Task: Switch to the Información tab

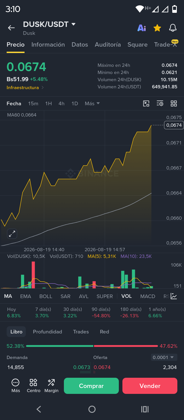Action: click(x=48, y=45)
